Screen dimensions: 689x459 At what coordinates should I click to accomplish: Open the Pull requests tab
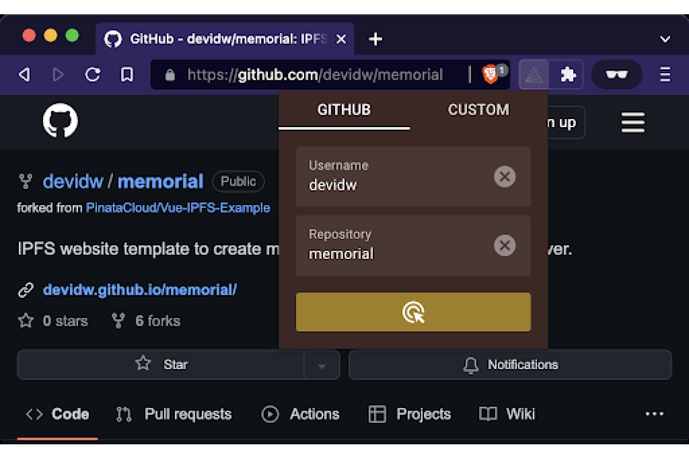[x=174, y=414]
